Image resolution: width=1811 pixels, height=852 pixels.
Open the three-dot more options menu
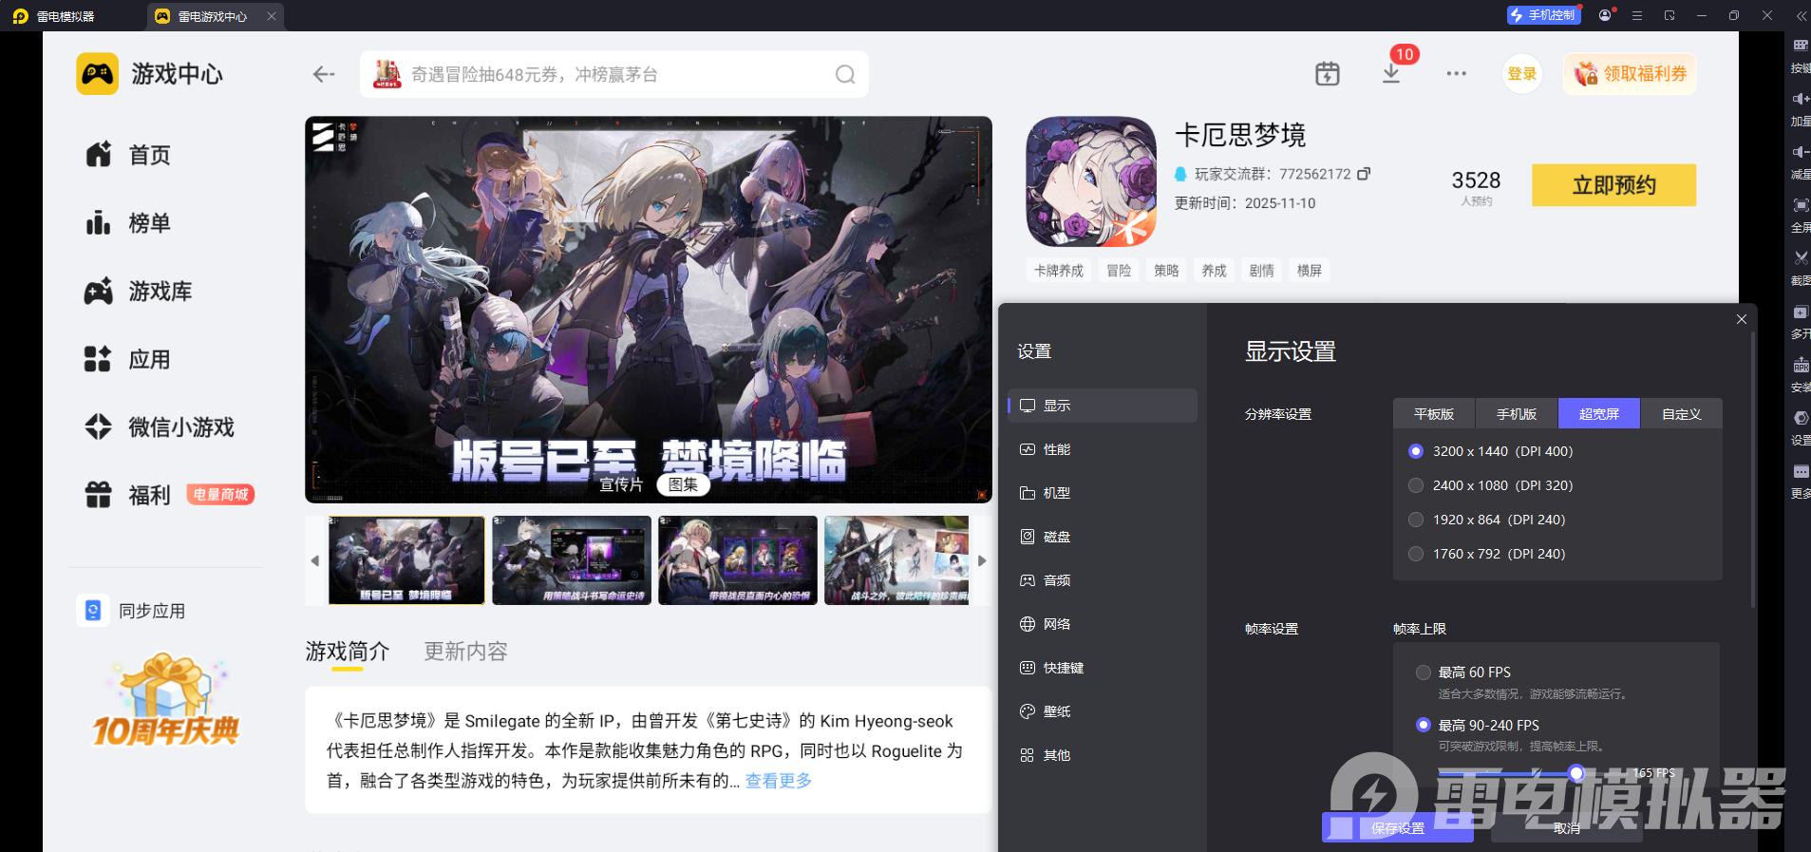coord(1457,73)
